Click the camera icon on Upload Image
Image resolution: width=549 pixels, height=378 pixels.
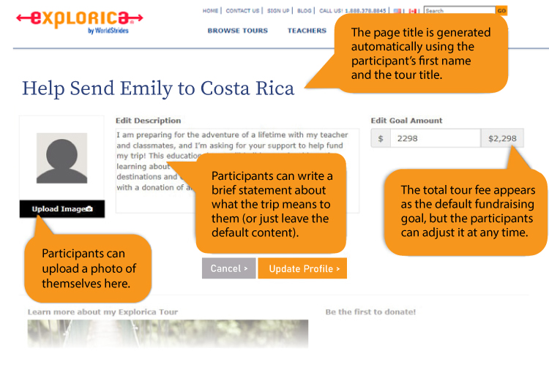(x=89, y=209)
